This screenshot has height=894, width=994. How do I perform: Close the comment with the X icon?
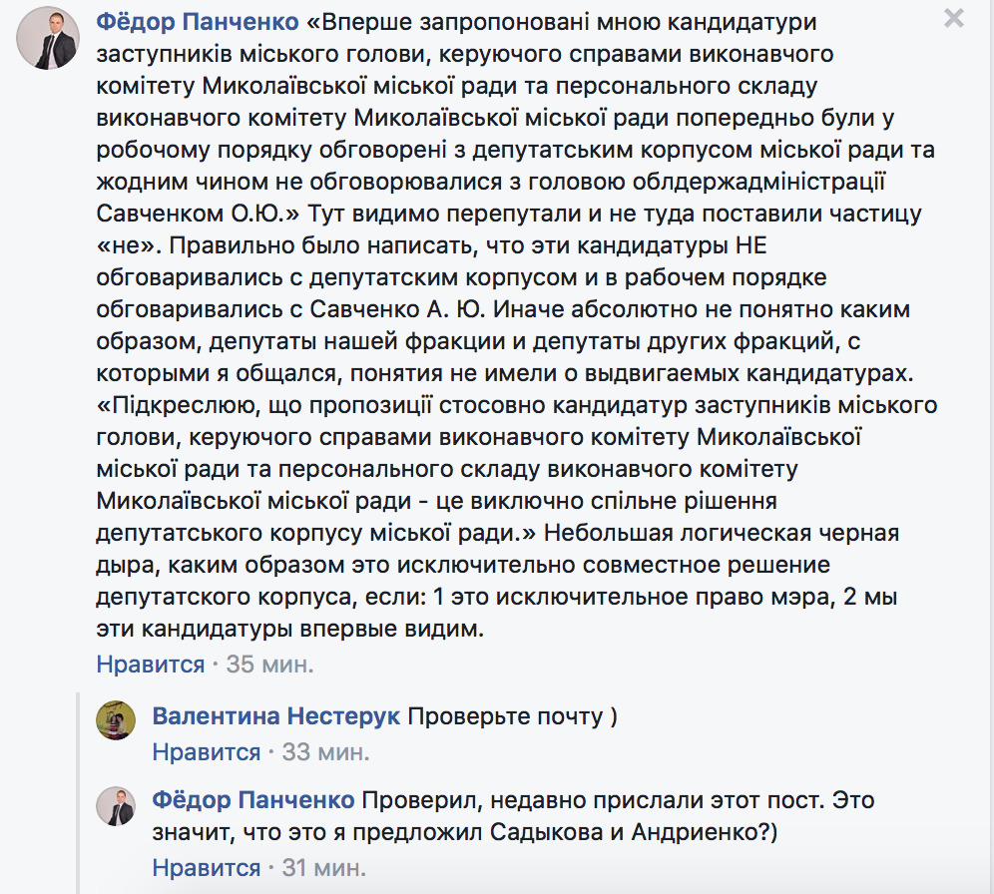pos(954,18)
